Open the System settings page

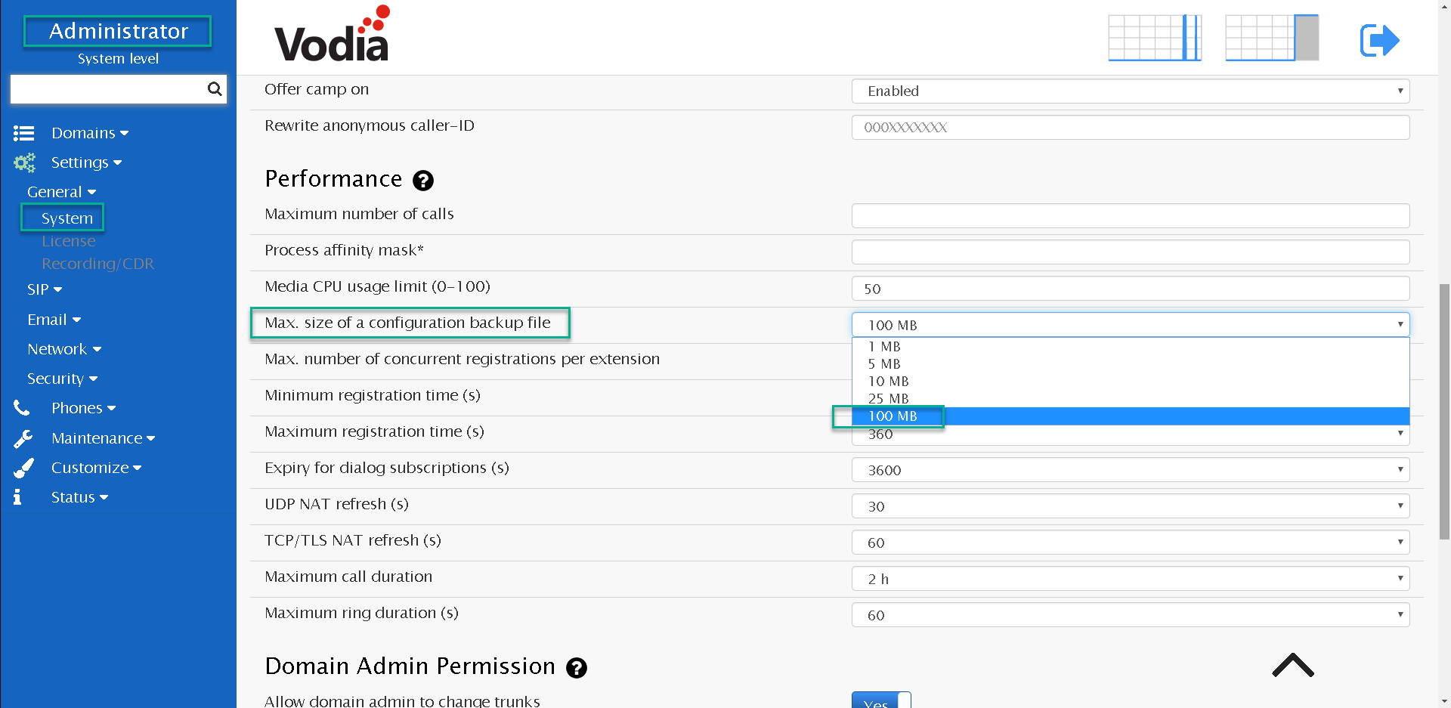click(x=67, y=218)
